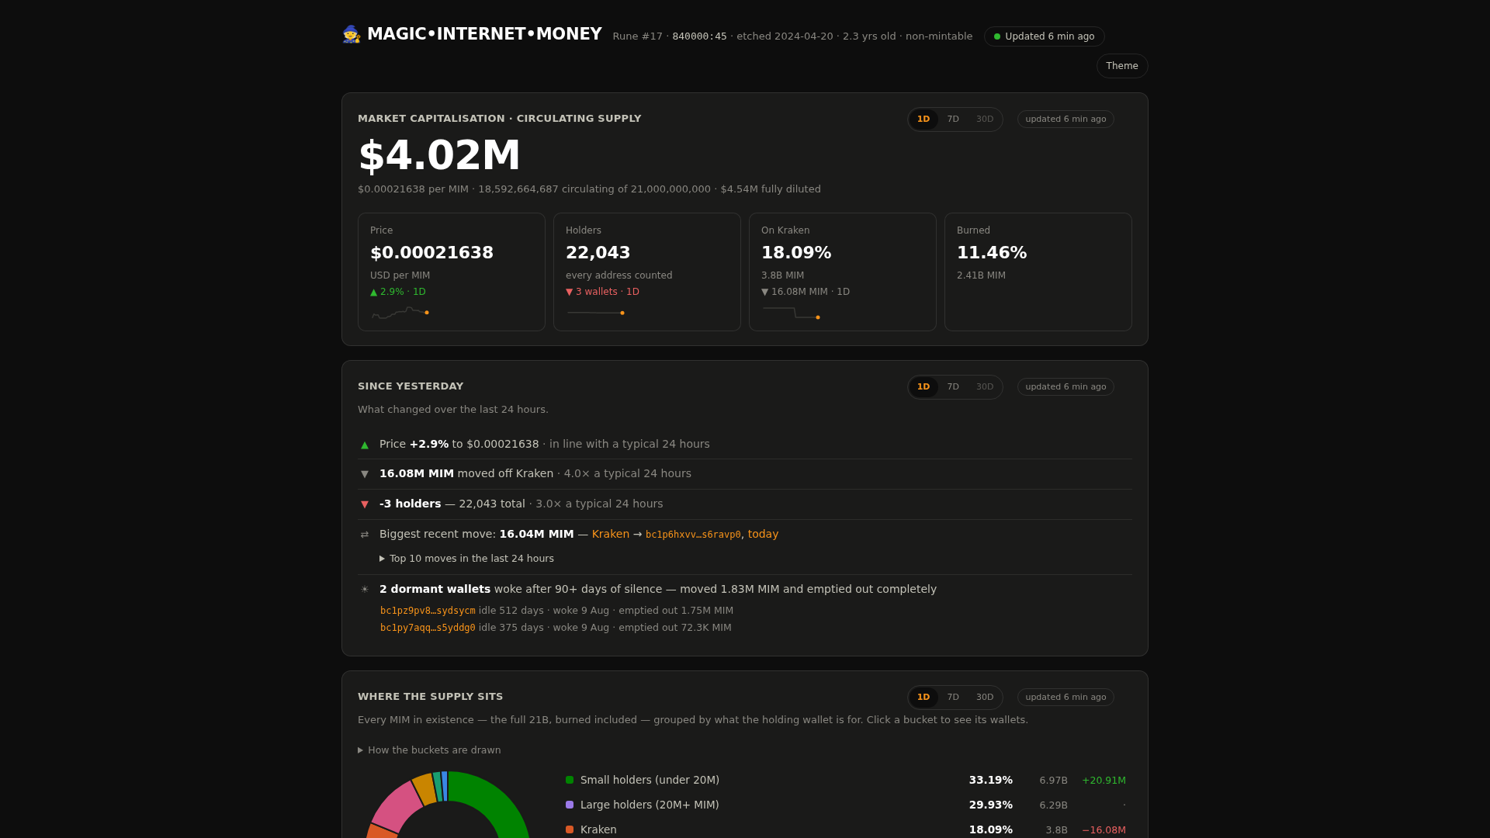Click the $0.00021638 value in the Price card

coord(431,253)
